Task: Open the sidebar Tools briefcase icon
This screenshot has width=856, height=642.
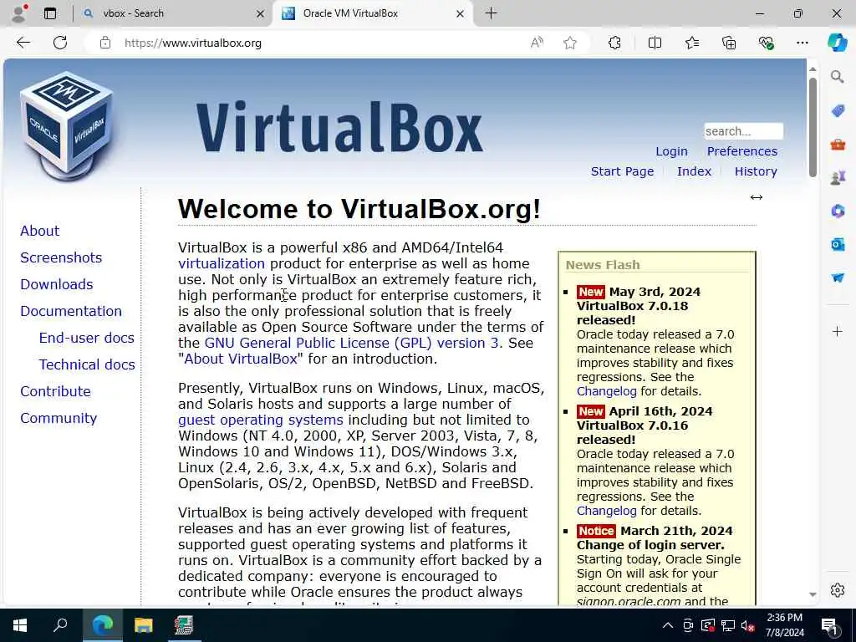Action: tap(838, 145)
